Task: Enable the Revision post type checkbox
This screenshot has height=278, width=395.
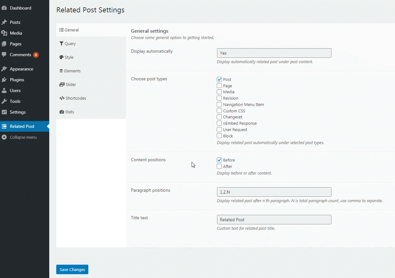Action: 219,98
